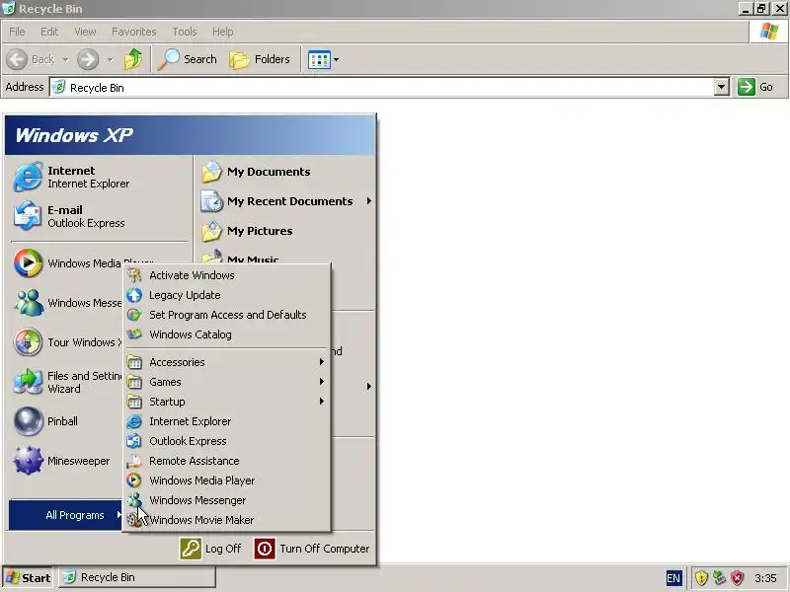Launch Windows Media Player from All Programs list
The height and width of the screenshot is (592, 790).
click(x=228, y=481)
